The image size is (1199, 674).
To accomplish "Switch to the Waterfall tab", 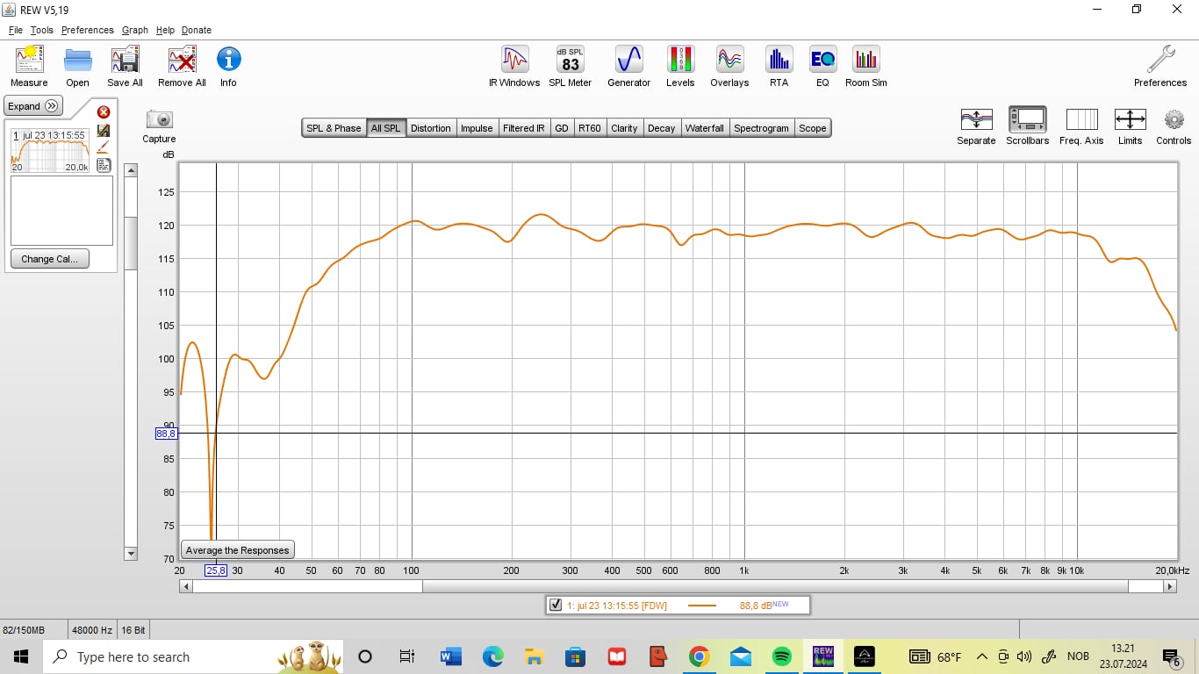I will click(704, 128).
